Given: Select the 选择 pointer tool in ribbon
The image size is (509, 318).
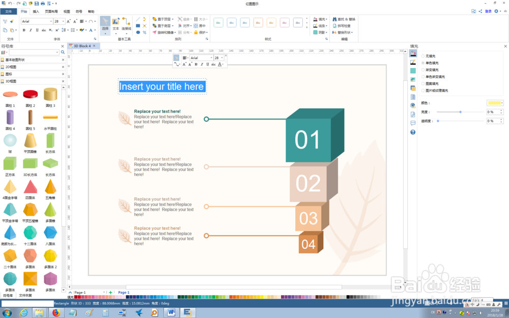Looking at the screenshot, I should pos(105,25).
